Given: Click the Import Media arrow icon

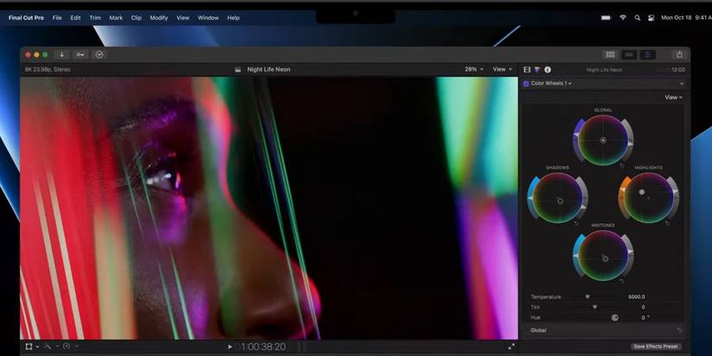Looking at the screenshot, I should tap(62, 54).
